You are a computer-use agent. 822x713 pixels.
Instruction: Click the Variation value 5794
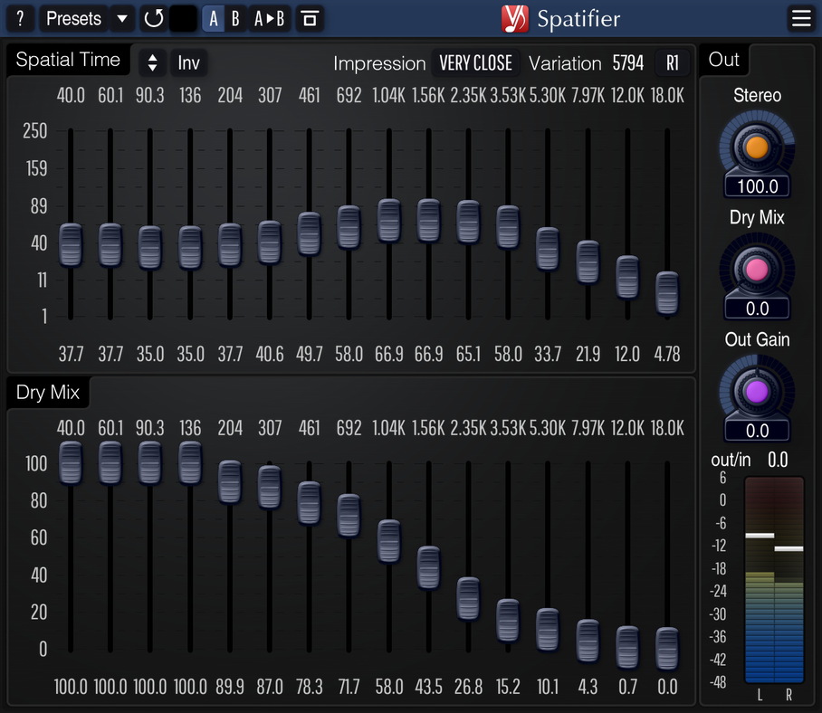(x=628, y=63)
